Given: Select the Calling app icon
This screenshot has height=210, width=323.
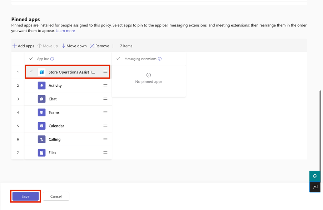Looking at the screenshot, I should [x=41, y=139].
